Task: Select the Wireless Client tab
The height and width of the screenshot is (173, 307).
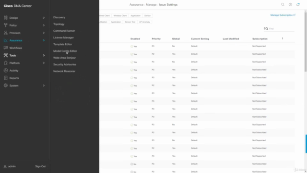Action: tap(120, 16)
